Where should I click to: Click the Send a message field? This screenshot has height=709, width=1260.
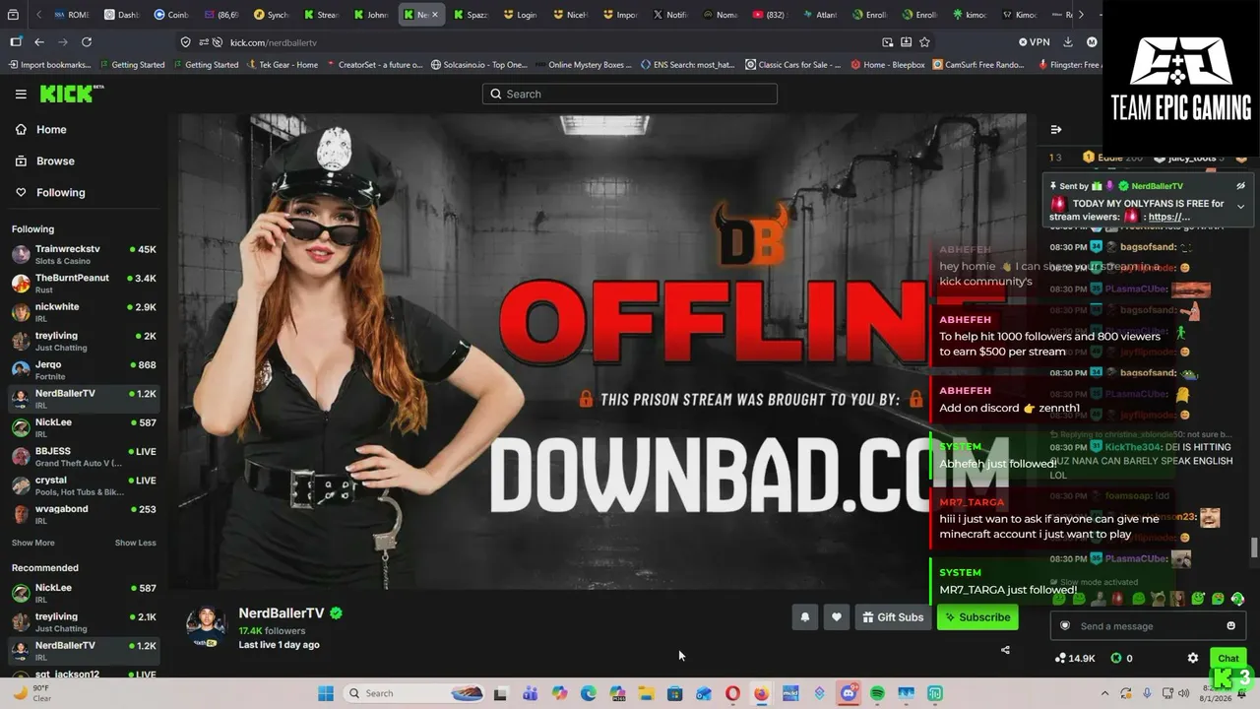pos(1147,626)
